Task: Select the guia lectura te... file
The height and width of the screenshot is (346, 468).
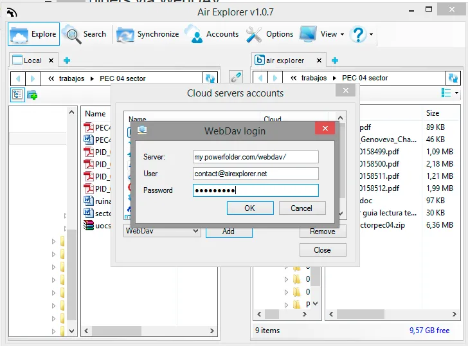Action: 388,213
